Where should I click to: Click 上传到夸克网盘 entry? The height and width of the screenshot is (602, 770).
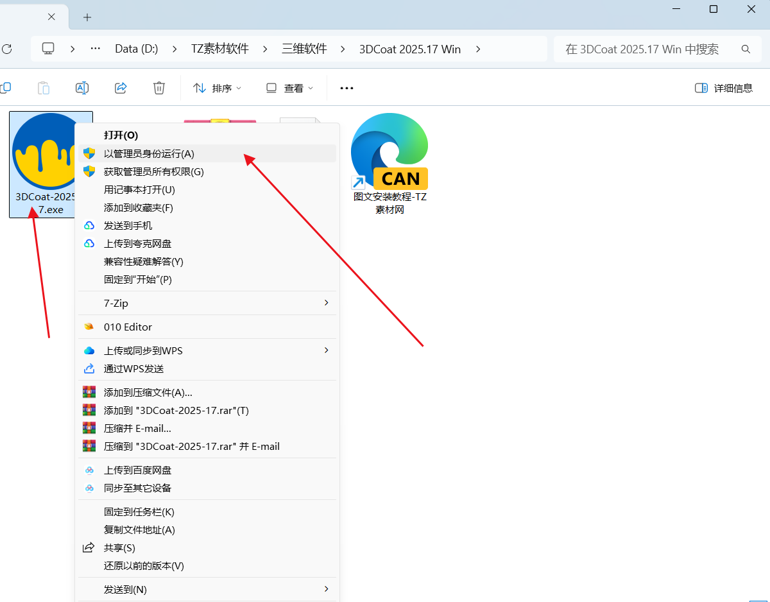207,243
